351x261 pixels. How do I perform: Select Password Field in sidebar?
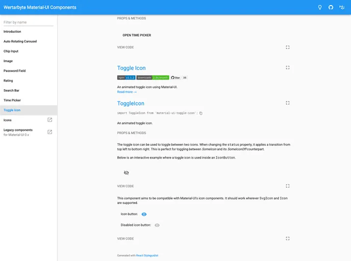coord(29,71)
